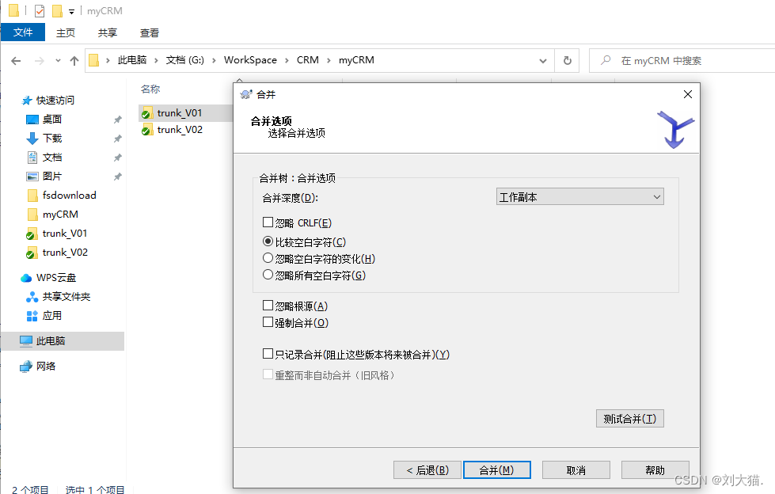
Task: Expand chevron after 文档 (G:) in breadcrumb
Action: click(x=214, y=60)
